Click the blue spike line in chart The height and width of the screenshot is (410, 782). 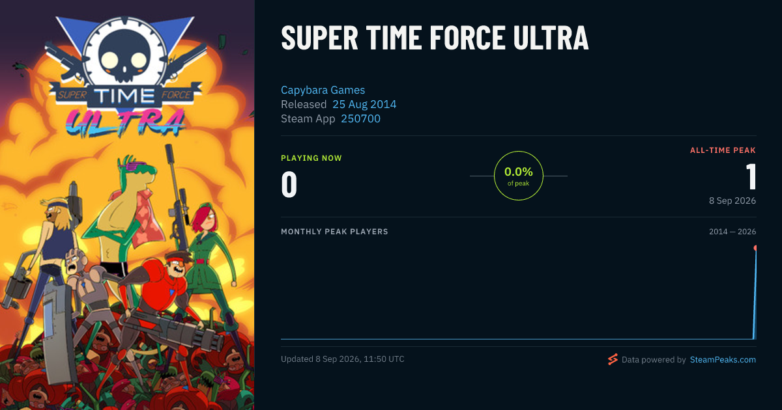755,293
